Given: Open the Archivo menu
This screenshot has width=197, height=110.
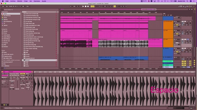Looking at the screenshot, I should [x=13, y=1].
